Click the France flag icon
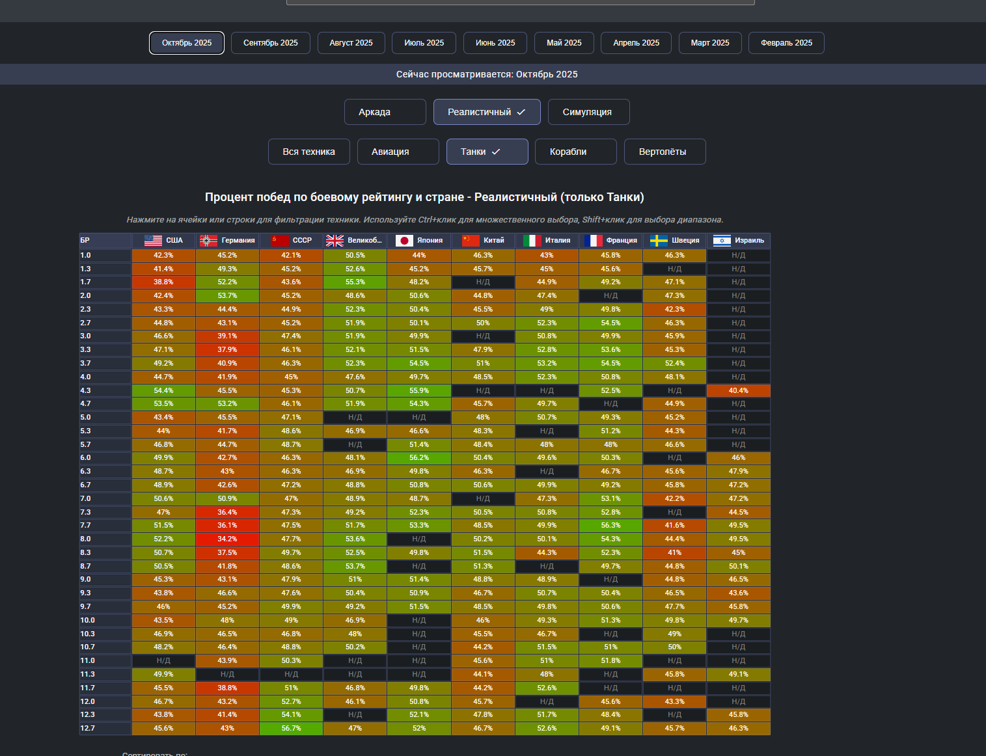 point(594,241)
